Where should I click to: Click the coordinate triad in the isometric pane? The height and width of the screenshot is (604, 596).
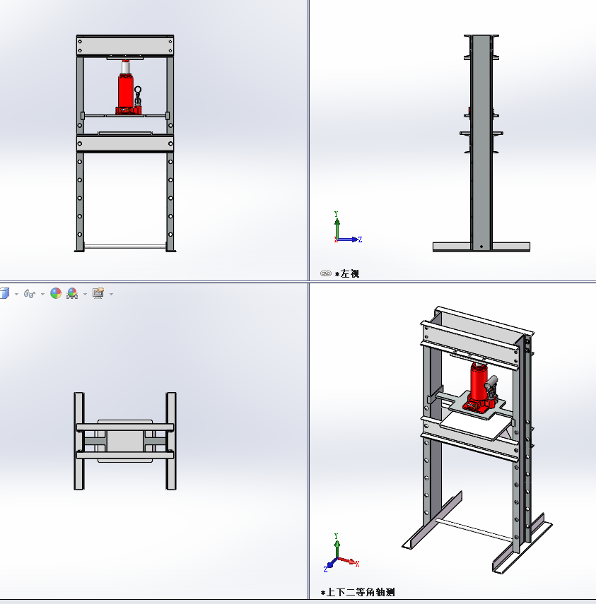[x=341, y=552]
